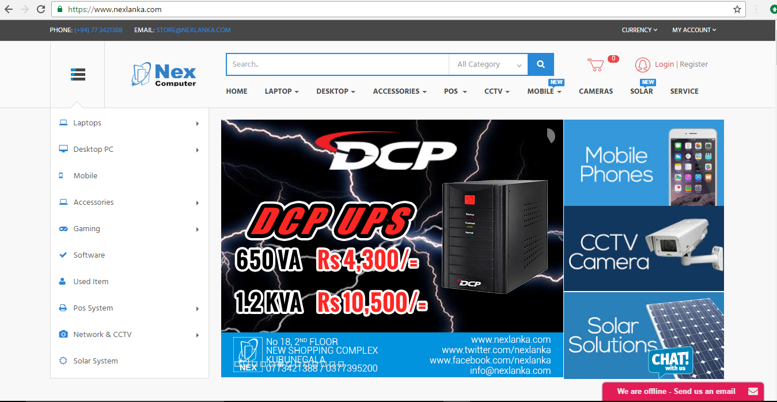Screen dimensions: 777x402
Task: Click the magnifying glass search button
Action: 540,64
